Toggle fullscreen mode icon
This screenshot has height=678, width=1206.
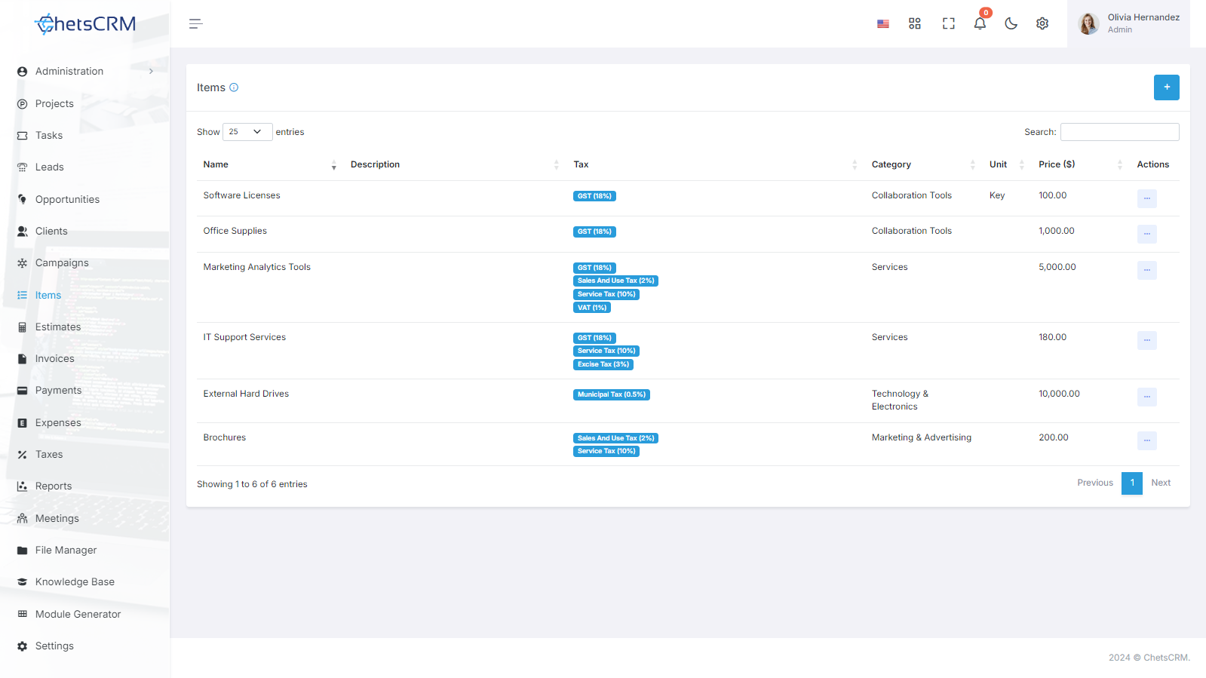(x=949, y=23)
